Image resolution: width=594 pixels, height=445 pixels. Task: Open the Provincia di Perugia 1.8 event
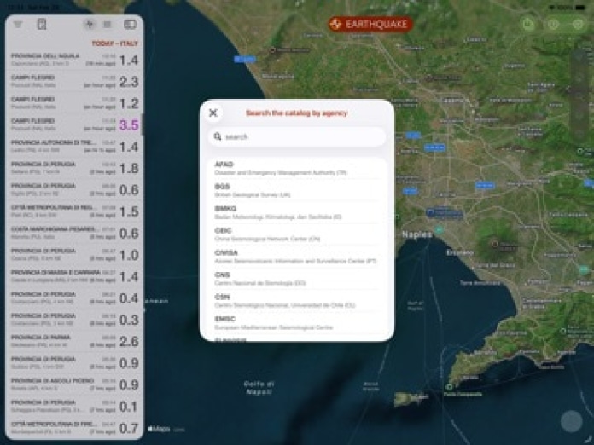click(x=74, y=168)
